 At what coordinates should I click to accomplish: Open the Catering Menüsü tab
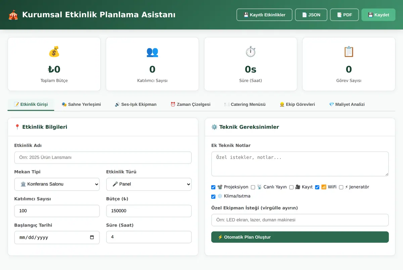[245, 105]
